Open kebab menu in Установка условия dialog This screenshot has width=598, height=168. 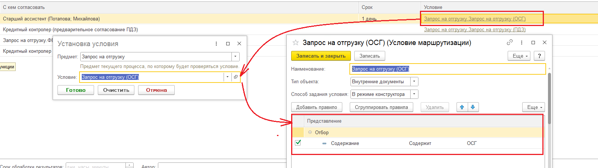click(216, 43)
